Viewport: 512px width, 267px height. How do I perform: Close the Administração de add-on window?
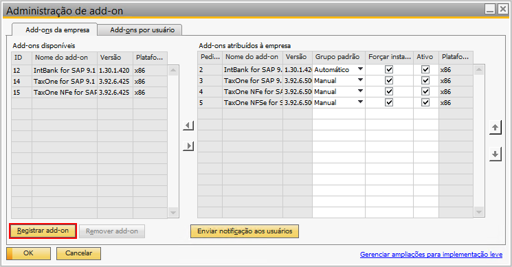coord(502,9)
